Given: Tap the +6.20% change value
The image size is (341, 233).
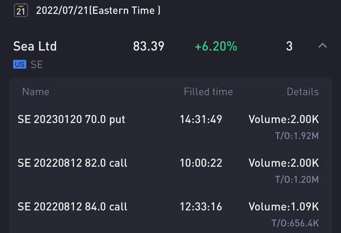Looking at the screenshot, I should tap(216, 46).
